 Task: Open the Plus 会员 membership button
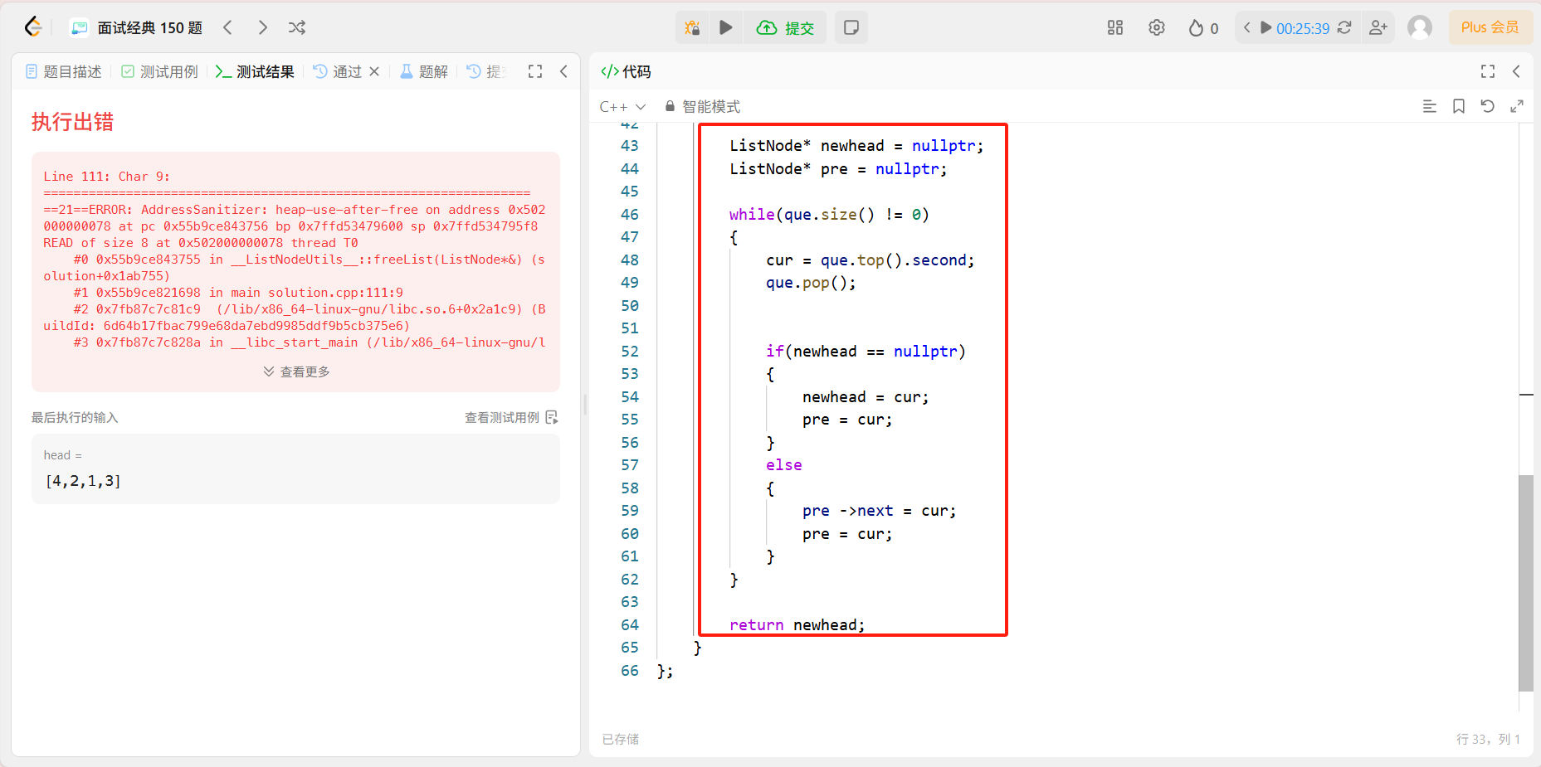pos(1490,27)
